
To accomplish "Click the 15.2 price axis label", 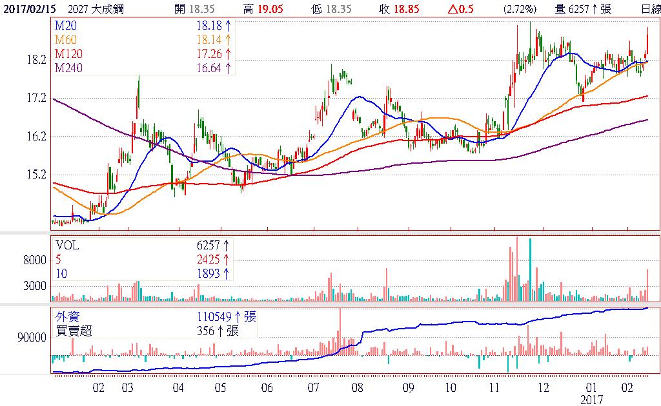I will (36, 174).
